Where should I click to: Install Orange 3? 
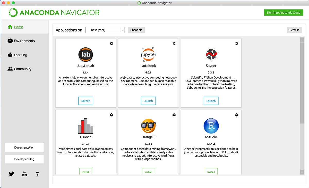(148, 172)
